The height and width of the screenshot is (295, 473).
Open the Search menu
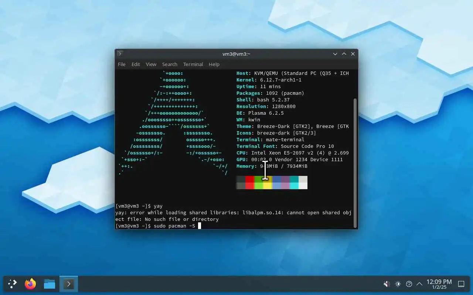tap(170, 64)
